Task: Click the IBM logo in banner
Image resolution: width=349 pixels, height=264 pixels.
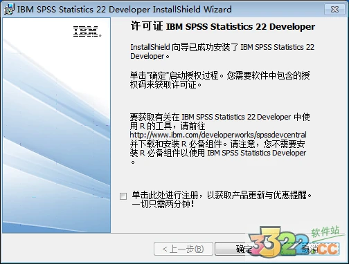Action: (x=87, y=32)
